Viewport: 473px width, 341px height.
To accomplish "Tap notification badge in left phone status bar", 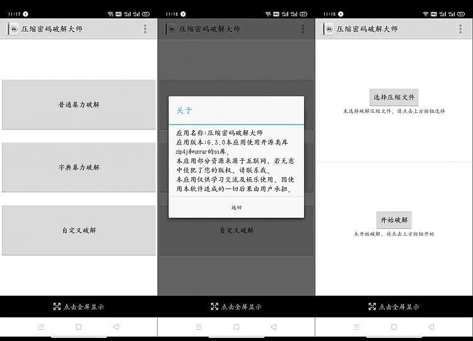I will tap(26, 14).
